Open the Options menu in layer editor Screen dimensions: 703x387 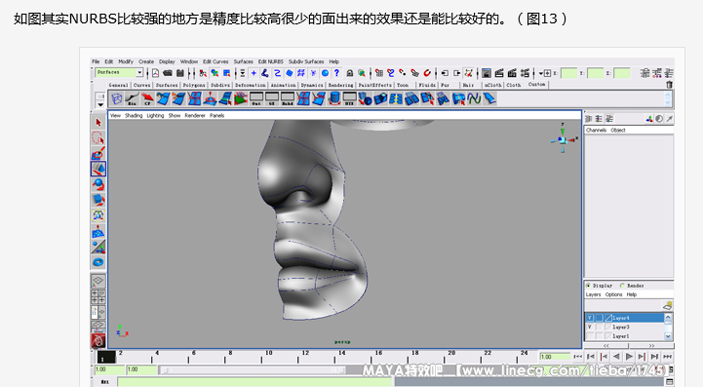[x=613, y=294]
